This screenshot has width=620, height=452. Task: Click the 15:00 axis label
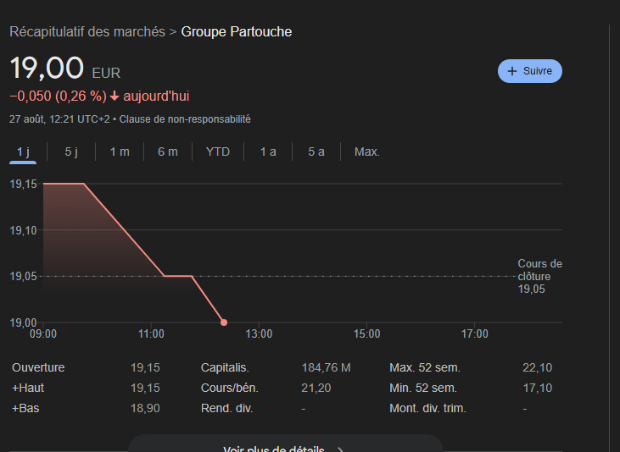click(x=366, y=334)
